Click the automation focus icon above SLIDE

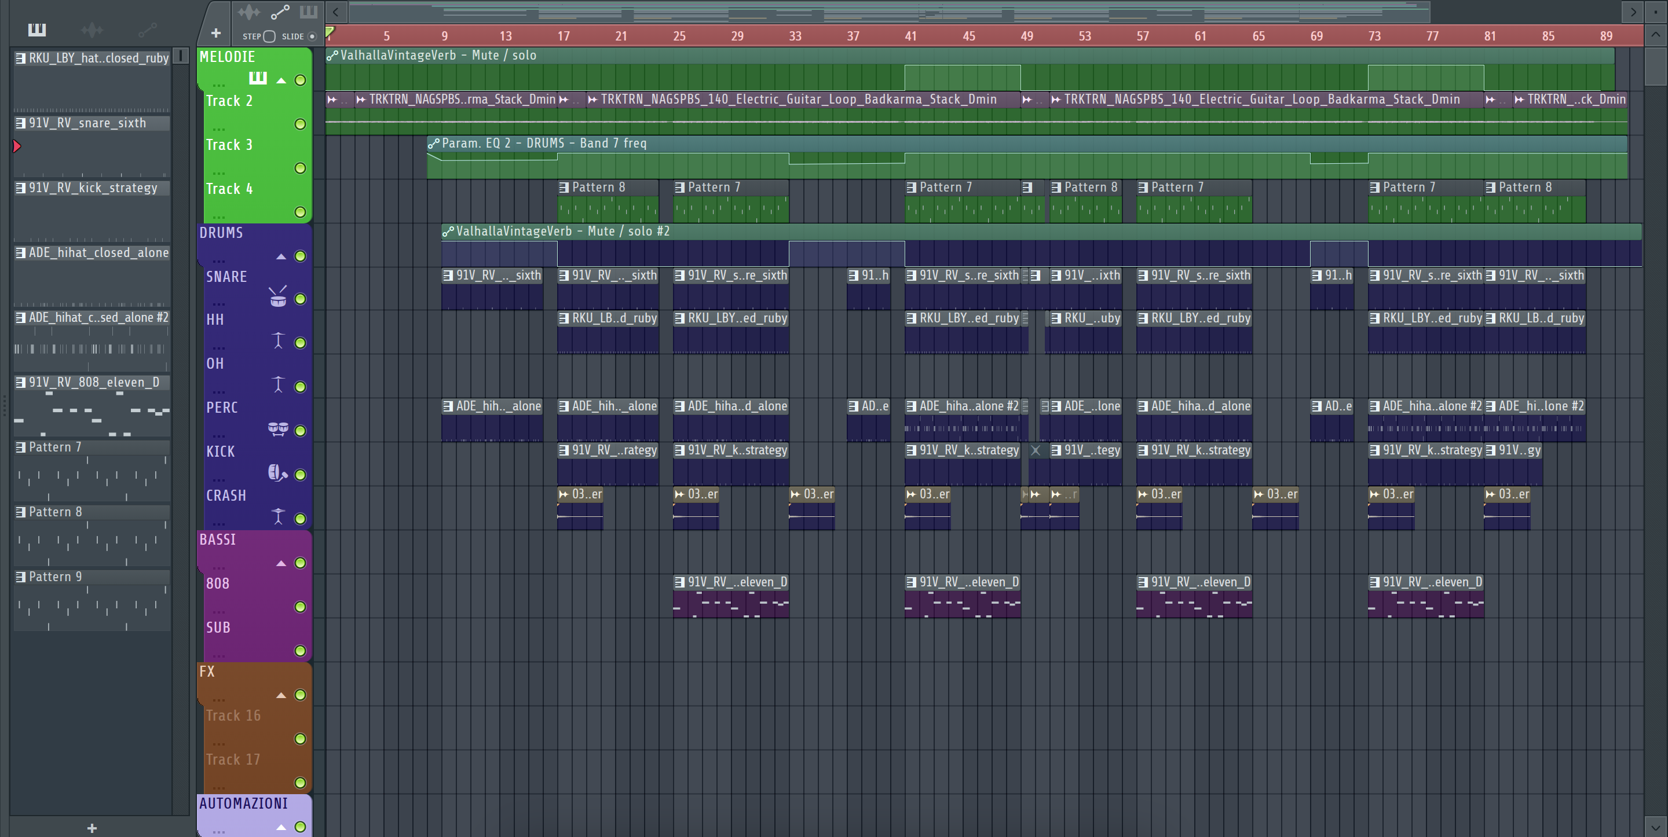coord(280,12)
